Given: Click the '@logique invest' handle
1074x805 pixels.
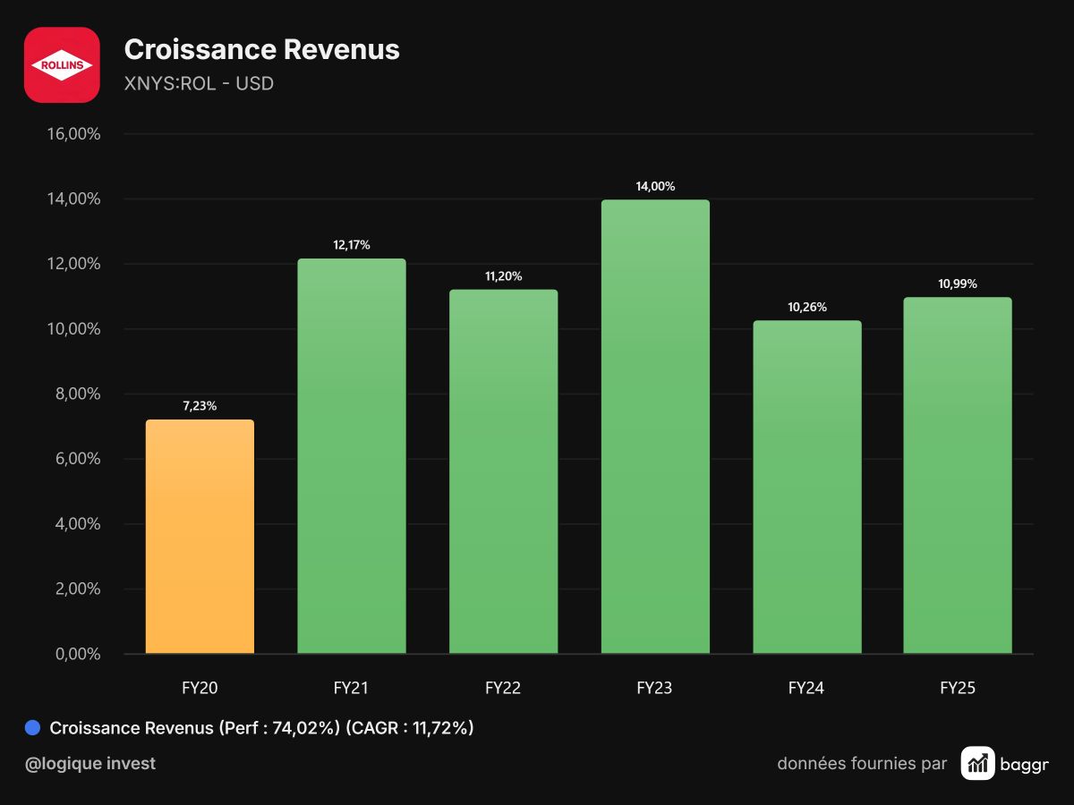Looking at the screenshot, I should point(90,764).
